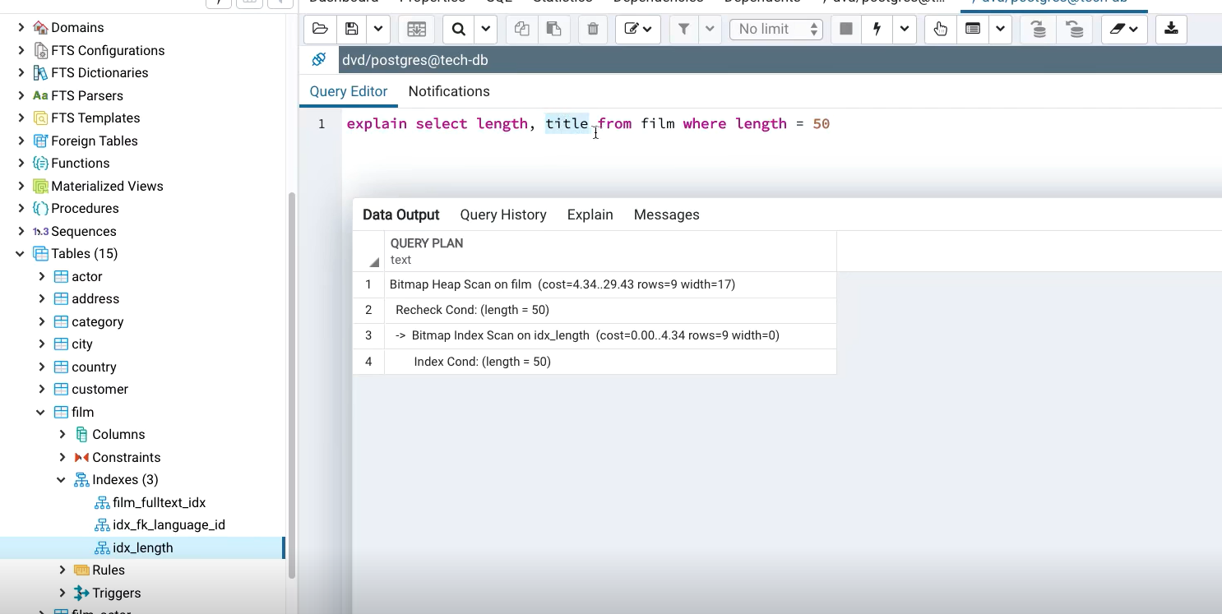Screen dimensions: 1222x614
Task: Switch to the Query History tab
Action: tap(503, 215)
